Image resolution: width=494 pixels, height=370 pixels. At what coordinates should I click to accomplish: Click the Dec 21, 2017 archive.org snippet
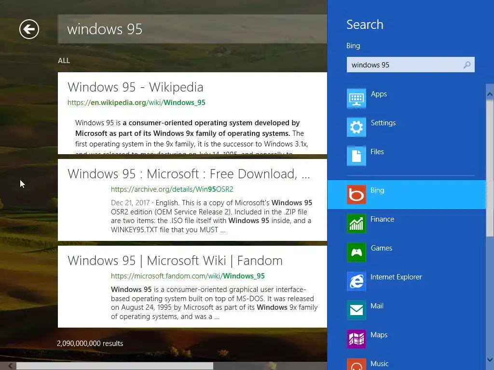coord(211,216)
